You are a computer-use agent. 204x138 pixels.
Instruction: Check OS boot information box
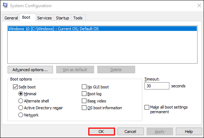84,108
